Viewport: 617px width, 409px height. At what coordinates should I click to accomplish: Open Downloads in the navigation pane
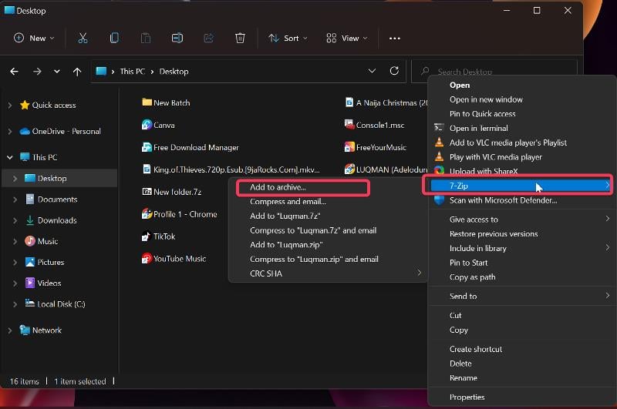57,220
